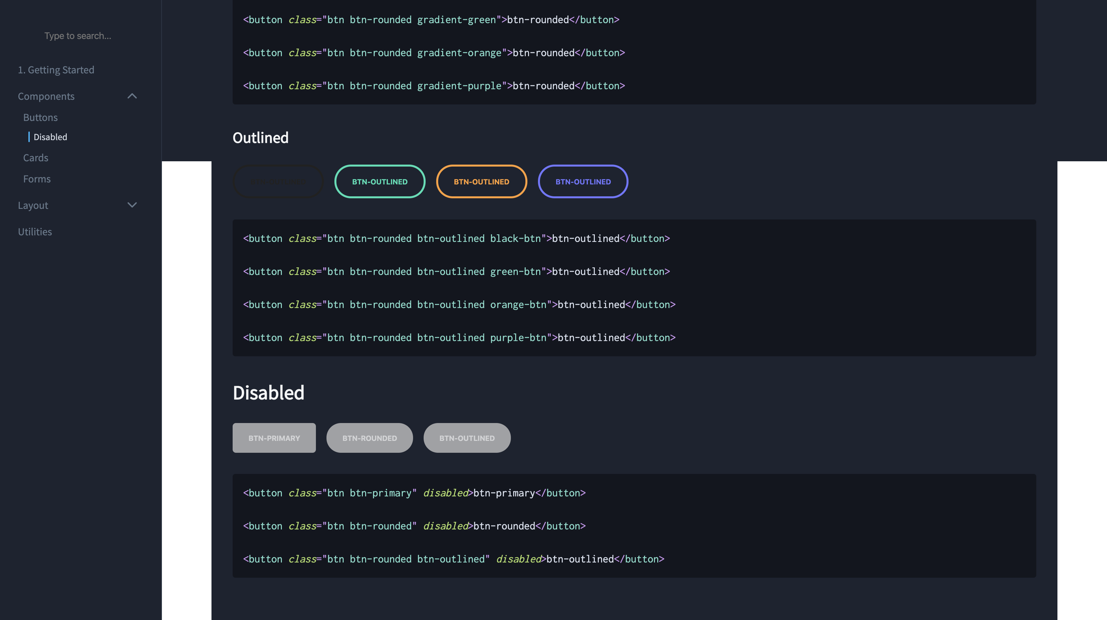
Task: Open the Utilities section in sidebar
Action: coord(35,231)
